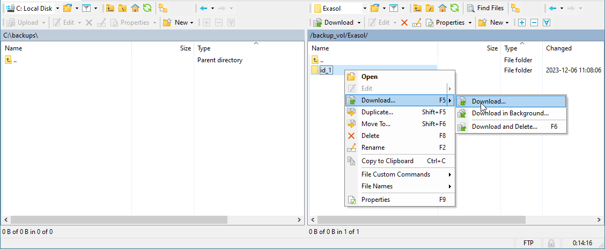
Task: Expand the remote New dropdown arrow
Action: coord(507,23)
